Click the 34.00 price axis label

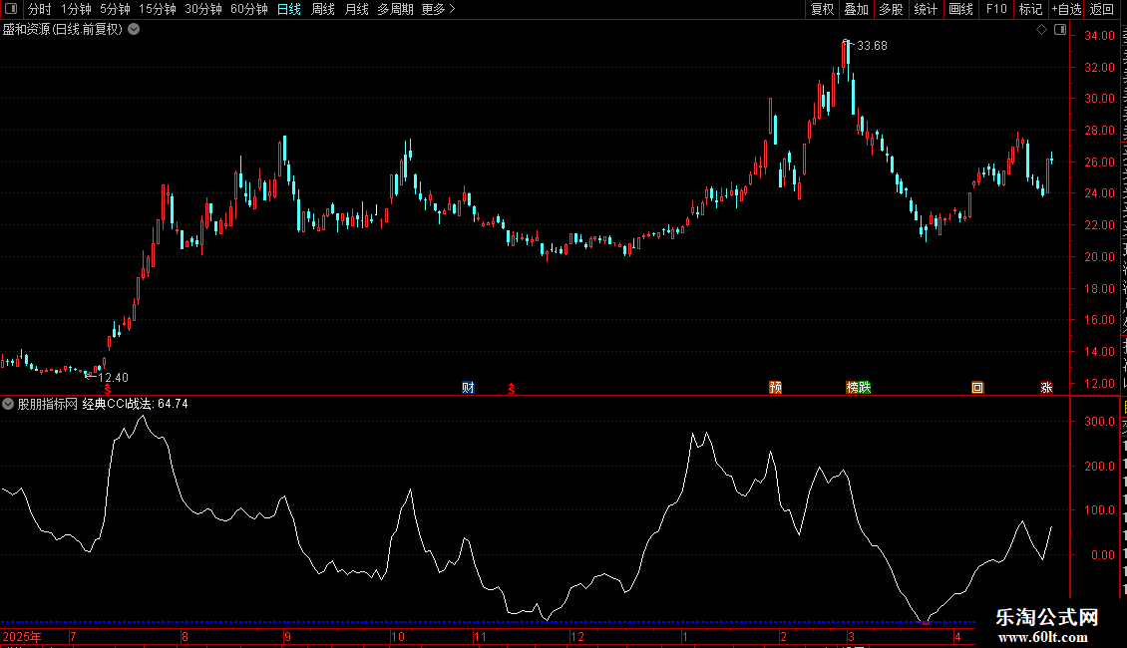click(1100, 35)
